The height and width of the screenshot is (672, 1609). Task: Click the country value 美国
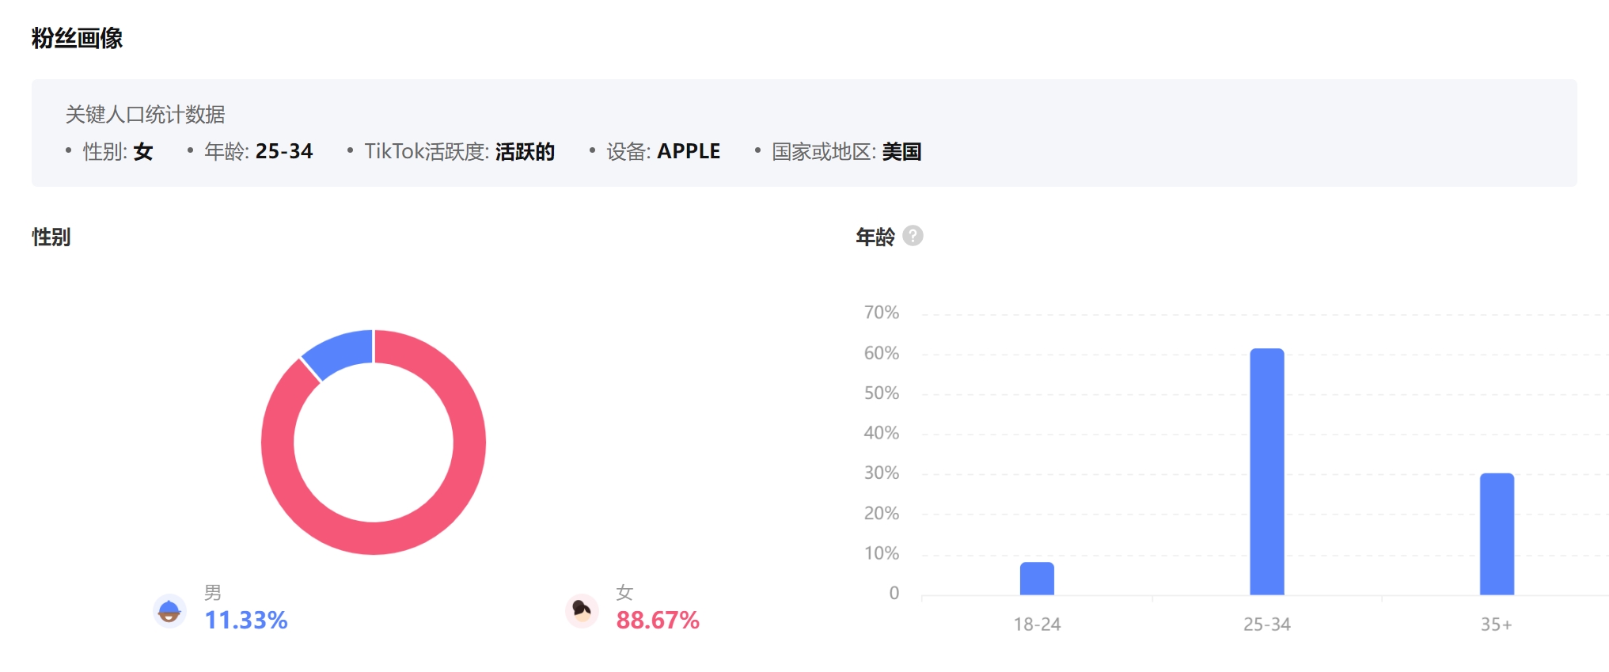click(x=901, y=151)
